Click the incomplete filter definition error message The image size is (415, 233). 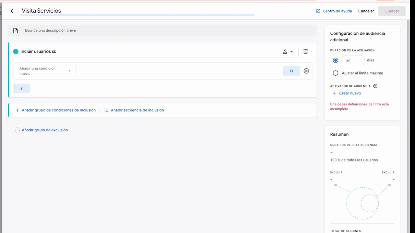coord(359,106)
